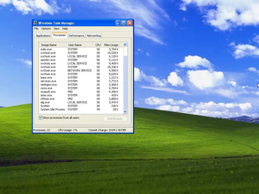Click the CPU Usage: 1% status entry

click(72, 130)
